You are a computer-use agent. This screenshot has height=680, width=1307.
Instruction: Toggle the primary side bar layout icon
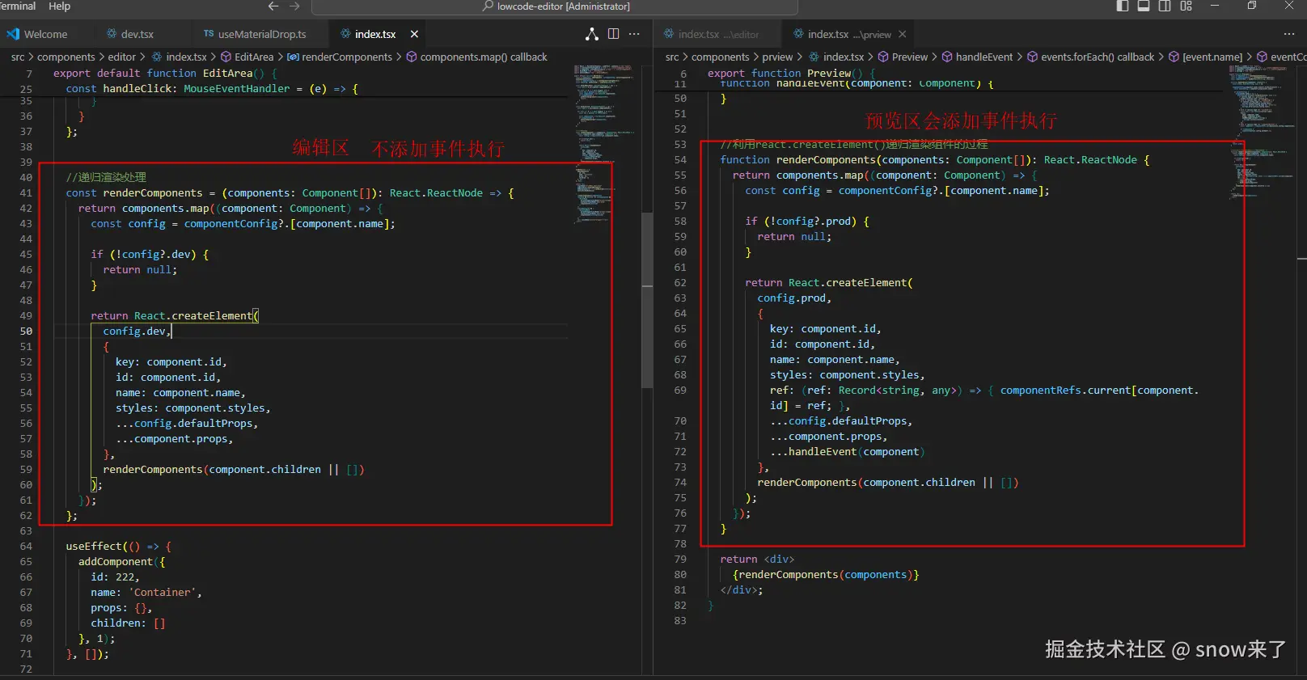1123,6
